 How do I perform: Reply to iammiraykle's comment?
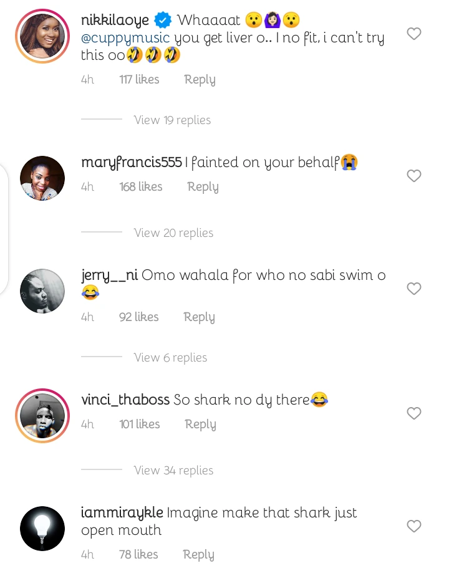[198, 555]
